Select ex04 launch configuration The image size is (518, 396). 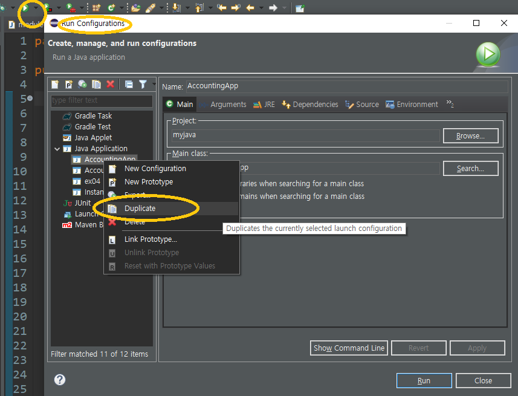click(92, 181)
